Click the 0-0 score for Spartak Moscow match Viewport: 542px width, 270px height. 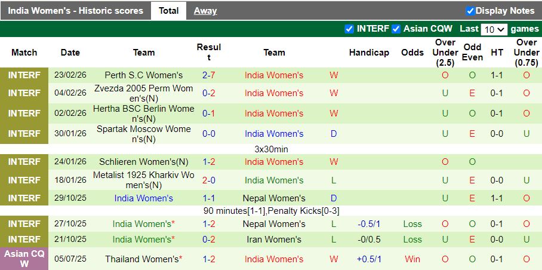(209, 134)
